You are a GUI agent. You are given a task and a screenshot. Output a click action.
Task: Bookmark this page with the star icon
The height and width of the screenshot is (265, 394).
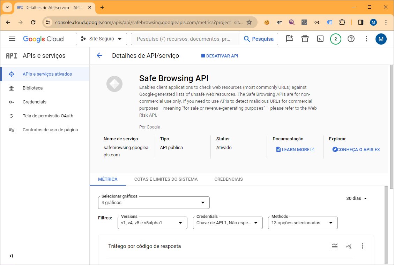coord(249,22)
